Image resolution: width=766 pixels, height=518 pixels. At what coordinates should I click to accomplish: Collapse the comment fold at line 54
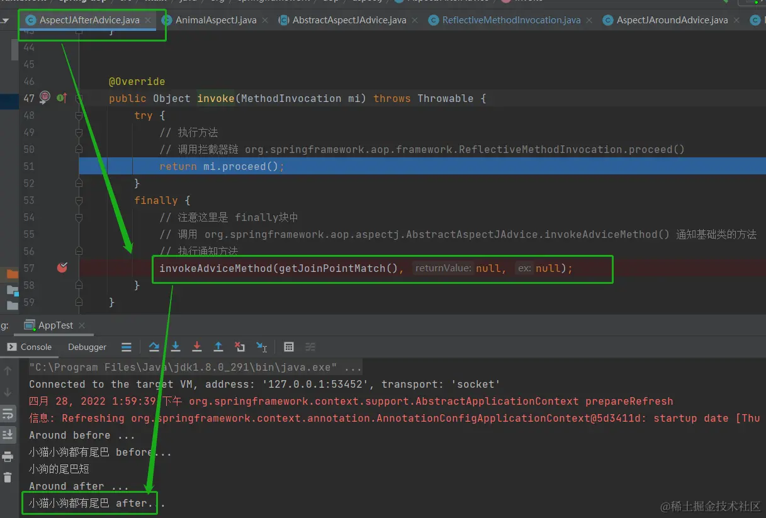[x=79, y=217]
